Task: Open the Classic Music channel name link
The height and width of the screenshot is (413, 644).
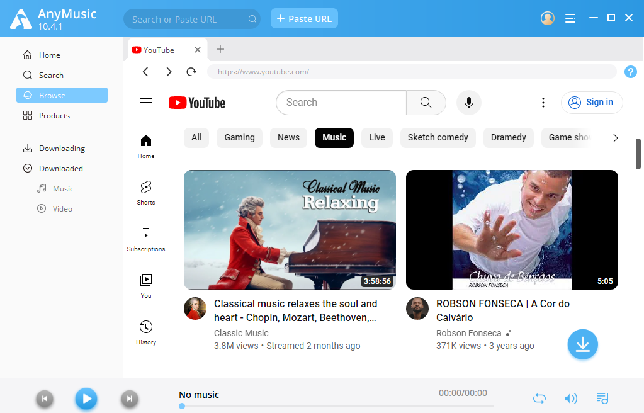Action: pos(241,333)
